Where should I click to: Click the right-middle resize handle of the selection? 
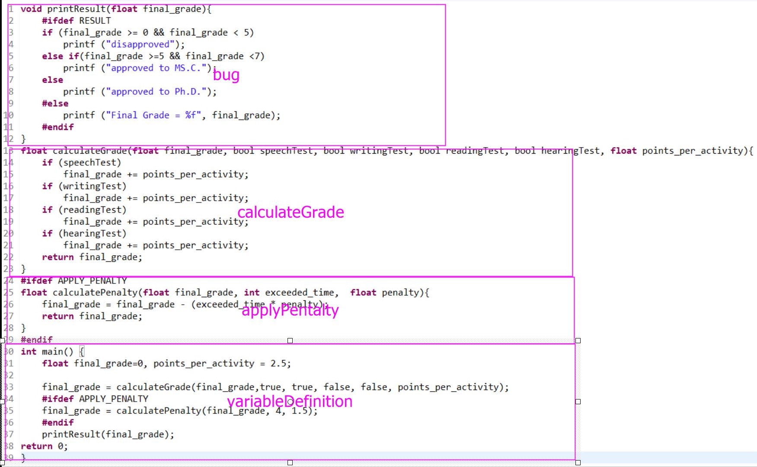pyautogui.click(x=578, y=402)
